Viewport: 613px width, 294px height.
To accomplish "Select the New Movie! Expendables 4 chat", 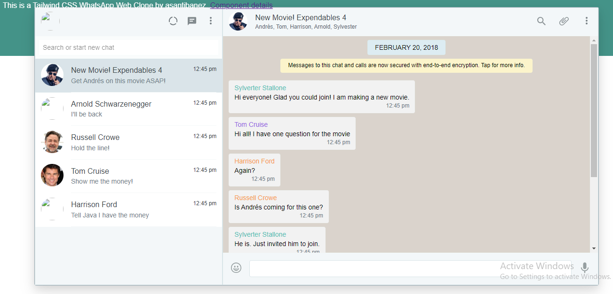I will click(x=128, y=75).
